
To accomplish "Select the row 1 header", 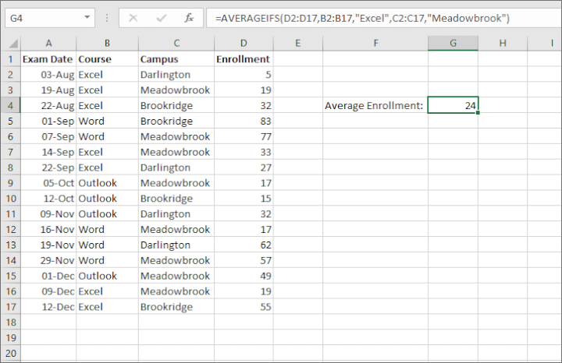I will tap(10, 58).
